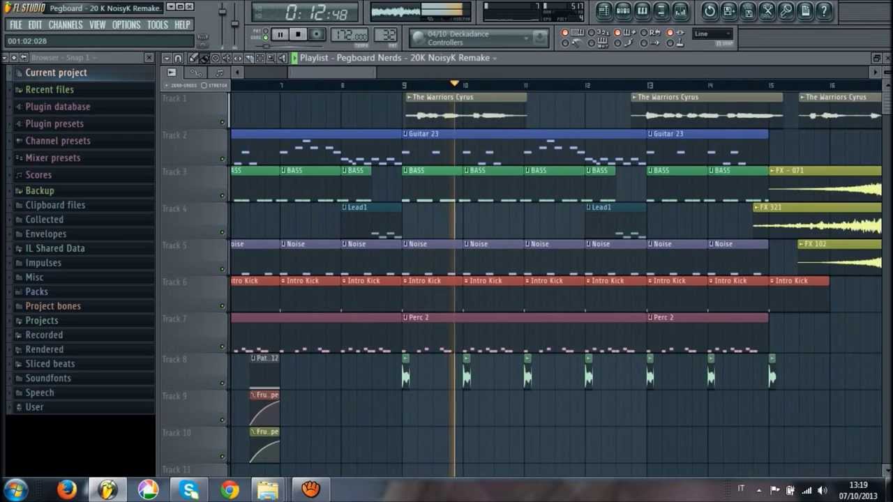The width and height of the screenshot is (893, 502).
Task: Click the Save New Version icon
Action: (x=728, y=11)
